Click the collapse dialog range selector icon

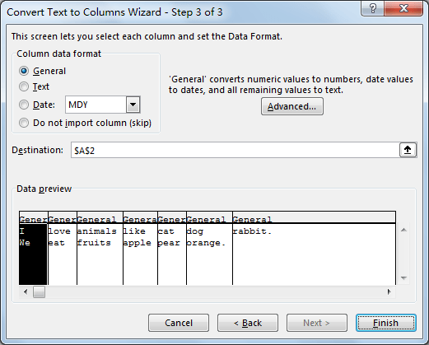click(x=408, y=150)
